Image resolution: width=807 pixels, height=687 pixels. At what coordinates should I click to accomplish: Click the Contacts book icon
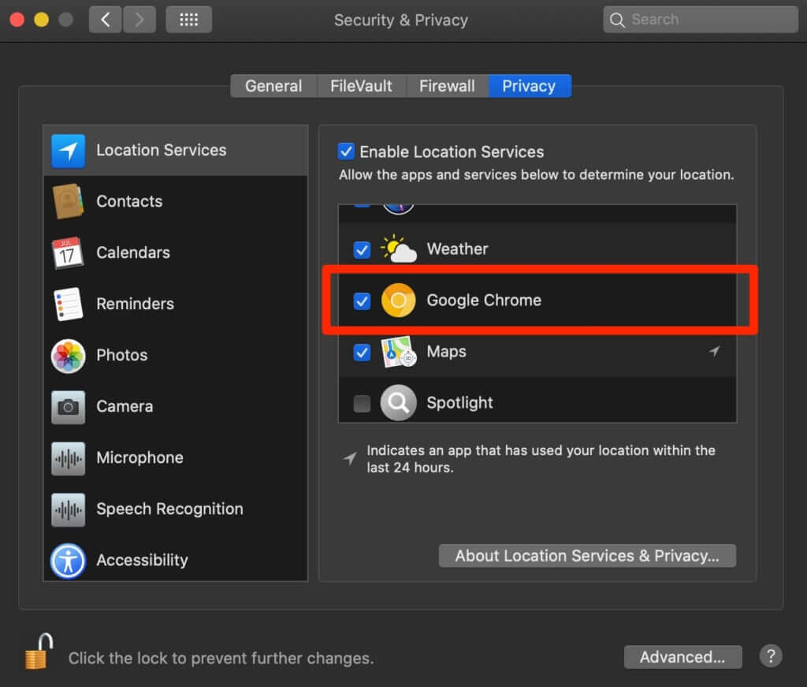click(x=68, y=201)
